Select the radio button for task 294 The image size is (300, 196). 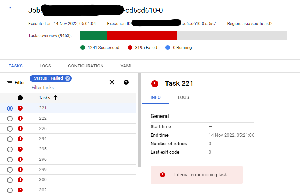coord(10,139)
